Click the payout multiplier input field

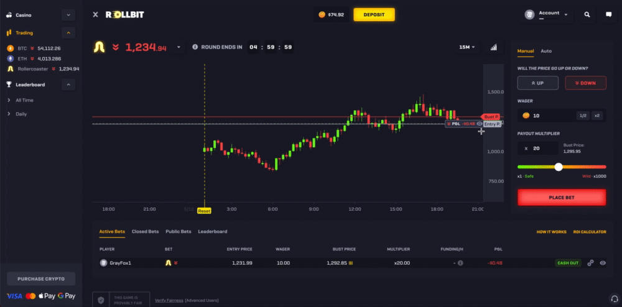[537, 148]
